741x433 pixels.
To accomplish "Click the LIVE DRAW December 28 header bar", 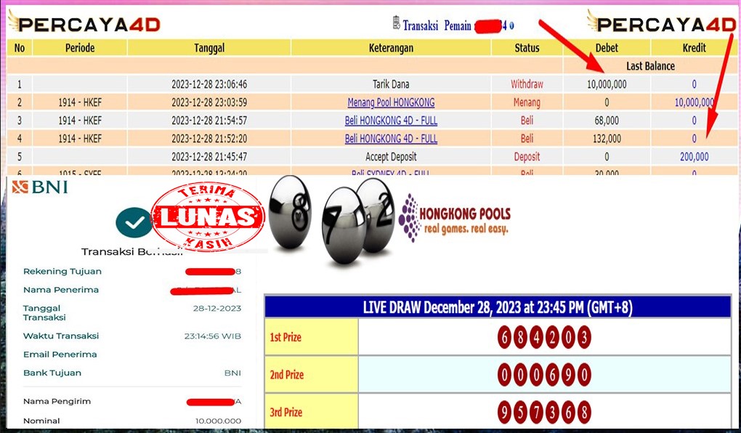I will [x=498, y=307].
